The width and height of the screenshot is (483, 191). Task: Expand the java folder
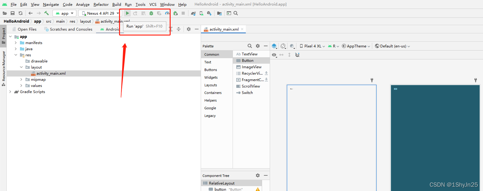[x=16, y=49]
